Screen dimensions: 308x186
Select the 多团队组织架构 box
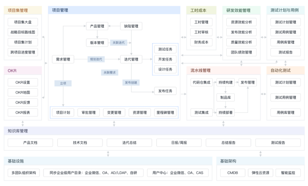(x=23, y=173)
